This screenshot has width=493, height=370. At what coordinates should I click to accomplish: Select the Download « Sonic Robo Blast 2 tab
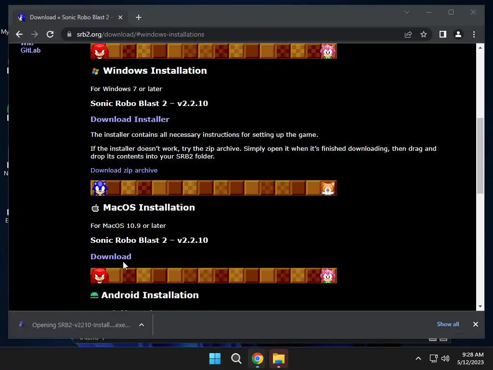pos(70,17)
